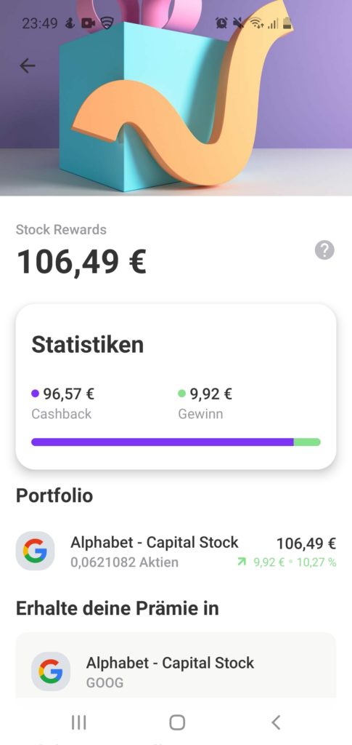This screenshot has height=745, width=352.
Task: Tap the 9,92 € • 10,27 % gain text
Action: tap(295, 562)
